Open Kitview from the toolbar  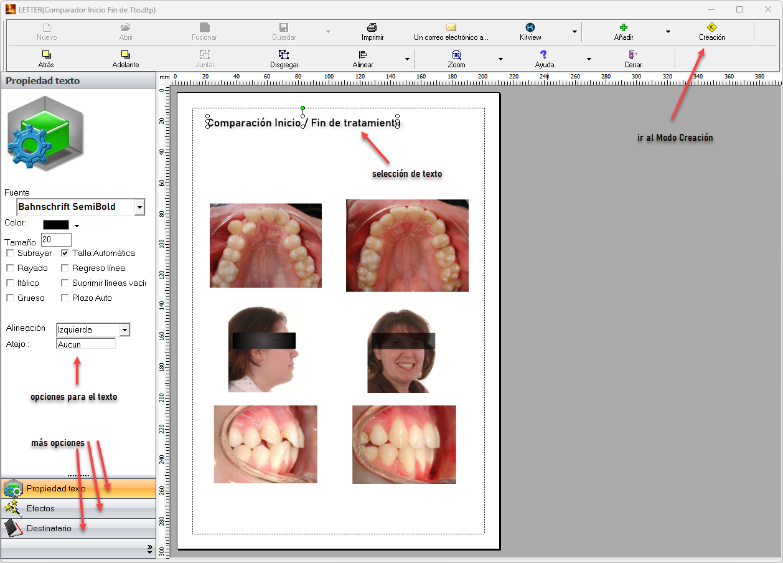point(530,28)
